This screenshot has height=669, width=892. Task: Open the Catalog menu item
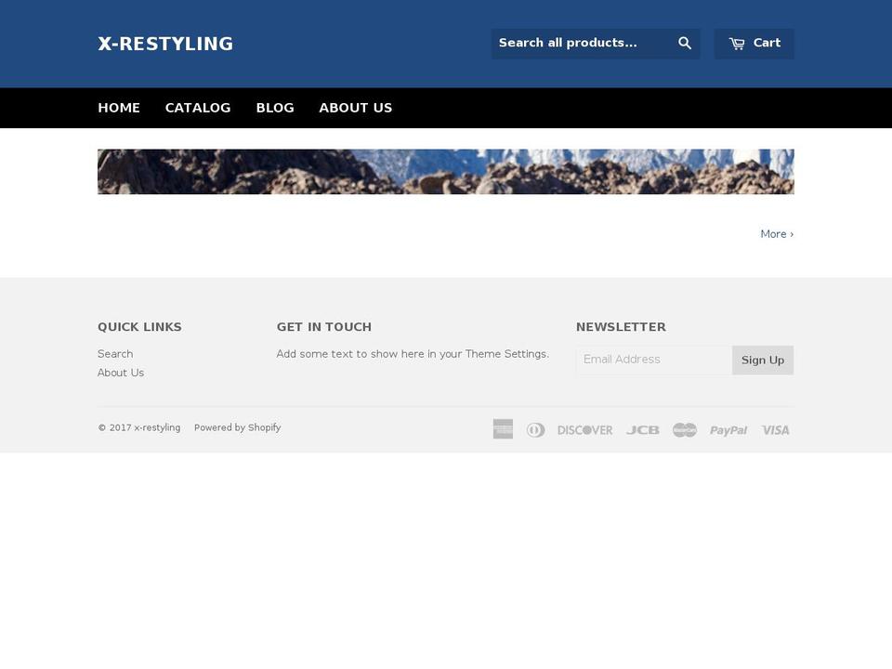198,108
